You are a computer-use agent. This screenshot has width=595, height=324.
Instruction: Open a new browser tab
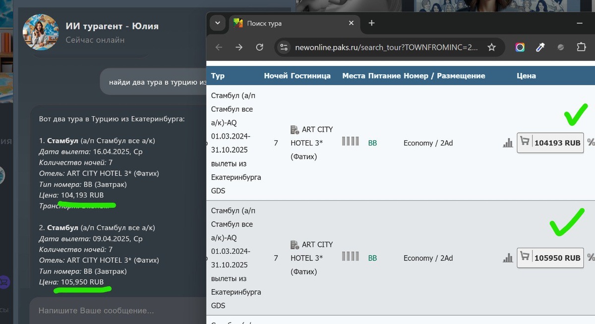(372, 23)
